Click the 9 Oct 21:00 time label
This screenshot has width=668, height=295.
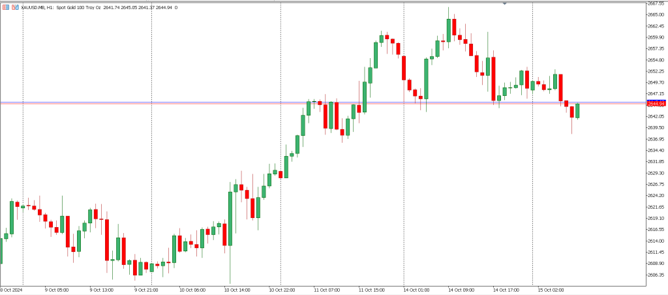pos(146,289)
